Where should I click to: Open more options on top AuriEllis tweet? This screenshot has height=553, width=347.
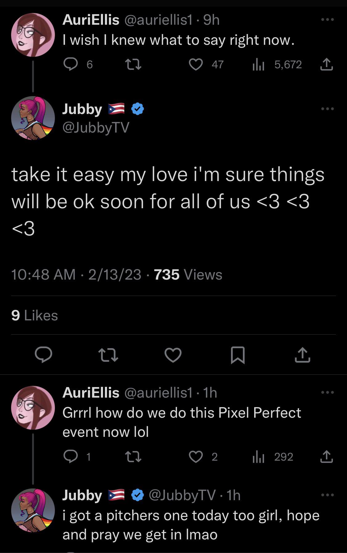pos(327,20)
